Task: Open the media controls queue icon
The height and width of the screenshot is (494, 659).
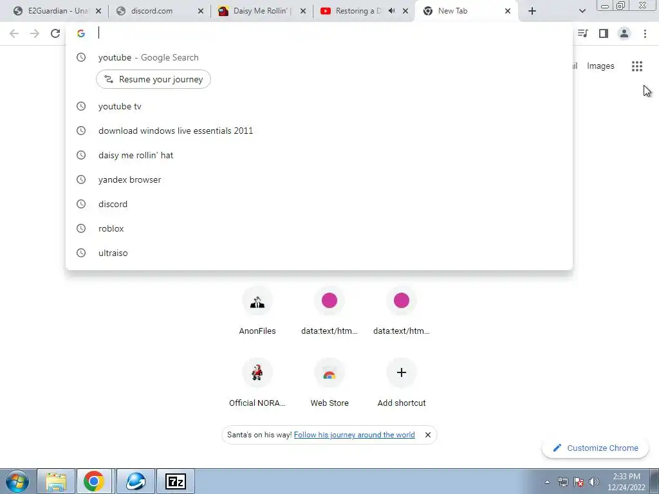Action: 583,33
